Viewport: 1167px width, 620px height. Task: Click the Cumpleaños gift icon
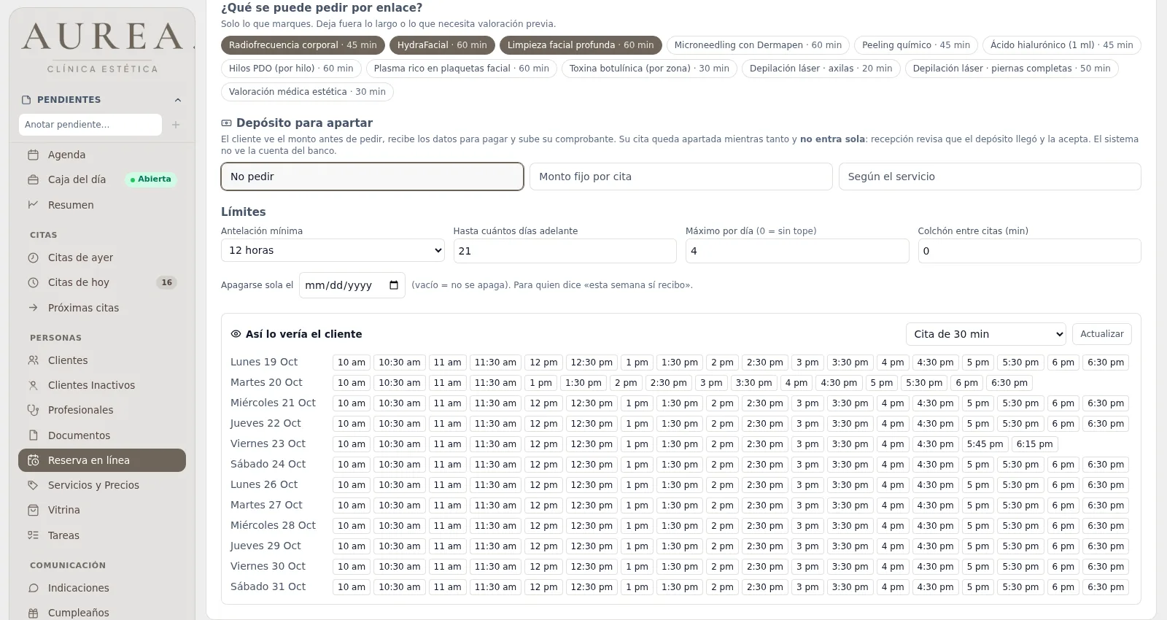[33, 613]
